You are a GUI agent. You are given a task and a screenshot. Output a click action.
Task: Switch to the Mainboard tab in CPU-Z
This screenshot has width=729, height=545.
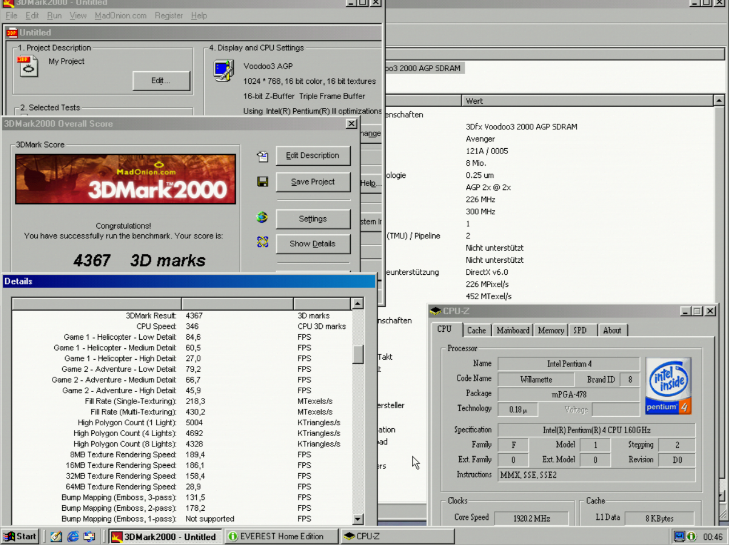pos(513,330)
